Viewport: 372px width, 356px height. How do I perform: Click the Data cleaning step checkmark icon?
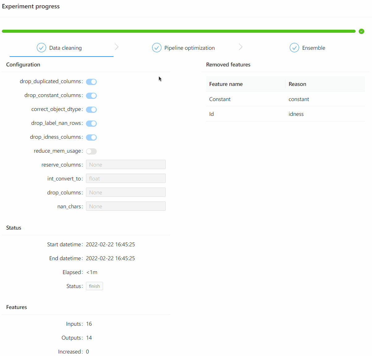point(41,48)
